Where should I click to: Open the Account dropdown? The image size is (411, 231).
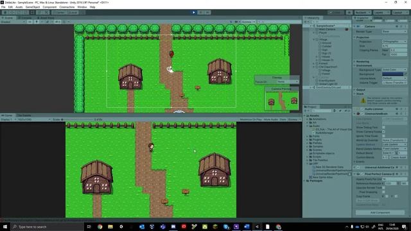click(363, 12)
